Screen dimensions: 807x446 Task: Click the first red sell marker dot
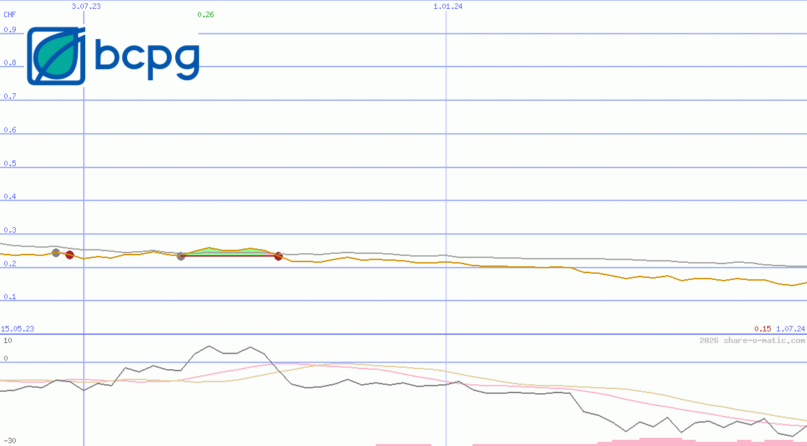(69, 255)
